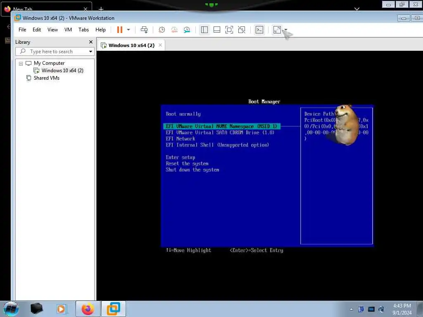Select EFI Internal Shell option

(217, 145)
